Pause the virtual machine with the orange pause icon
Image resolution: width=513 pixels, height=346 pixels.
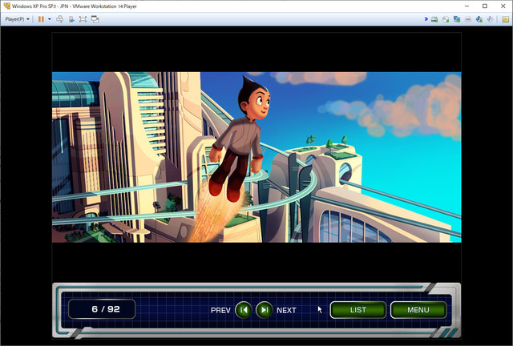coord(41,19)
